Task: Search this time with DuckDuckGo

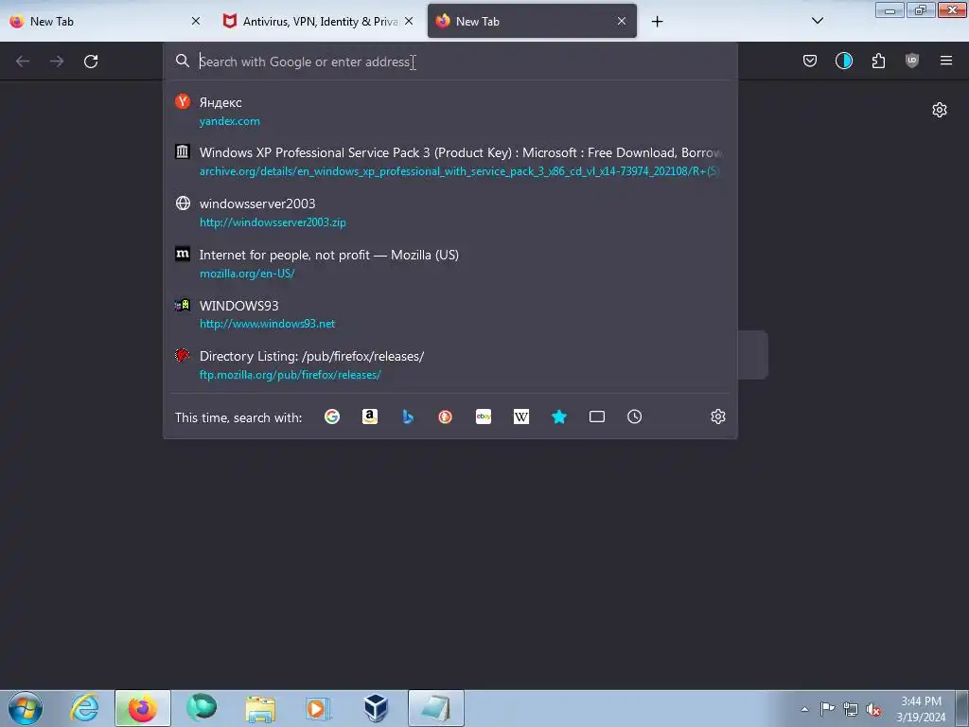Action: [445, 417]
